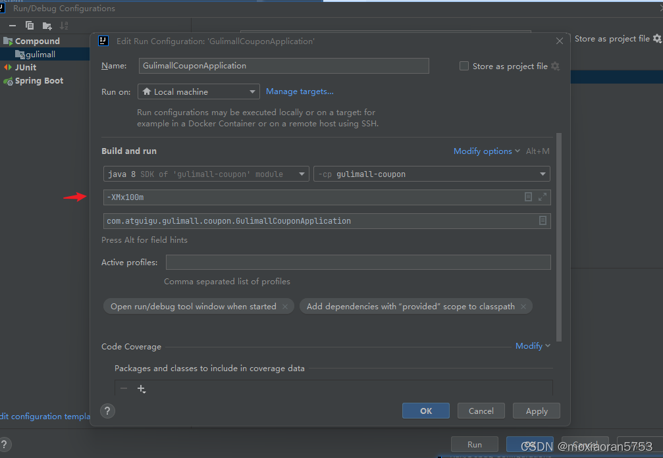Screen dimensions: 663x458
Task: Click the dialog vertical scrollbar
Action: (559, 237)
